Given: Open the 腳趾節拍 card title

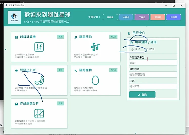Looking at the screenshot, I should tap(85, 37).
